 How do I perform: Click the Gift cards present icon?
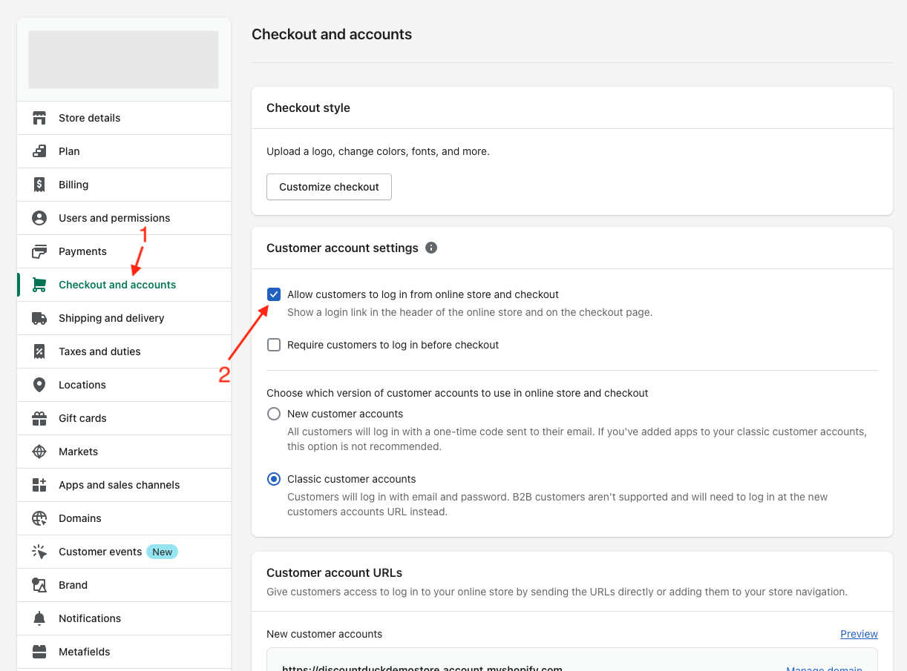(39, 418)
